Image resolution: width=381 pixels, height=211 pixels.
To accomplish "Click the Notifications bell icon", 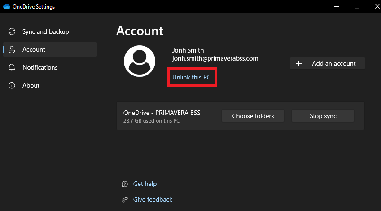I will [12, 68].
